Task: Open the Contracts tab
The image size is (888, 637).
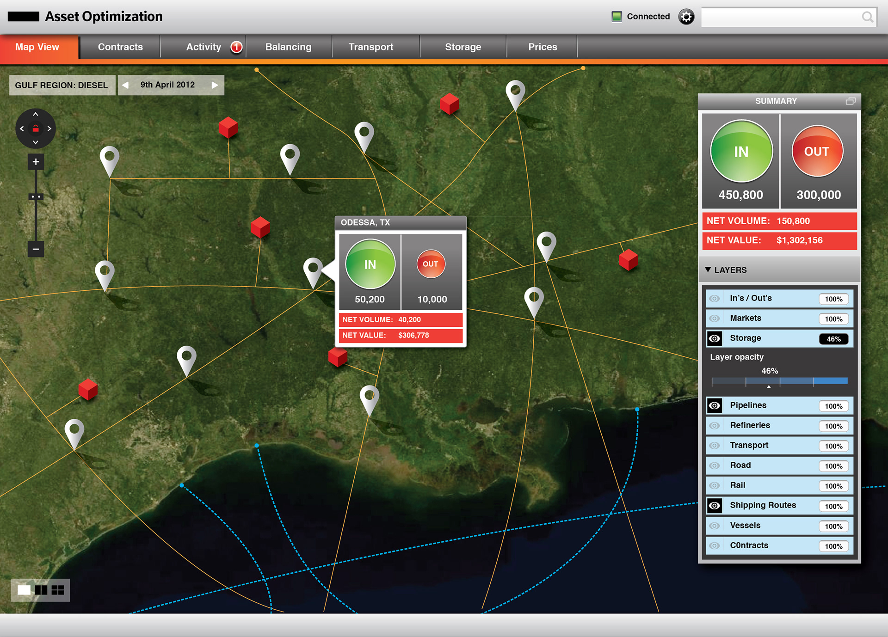Action: [120, 47]
